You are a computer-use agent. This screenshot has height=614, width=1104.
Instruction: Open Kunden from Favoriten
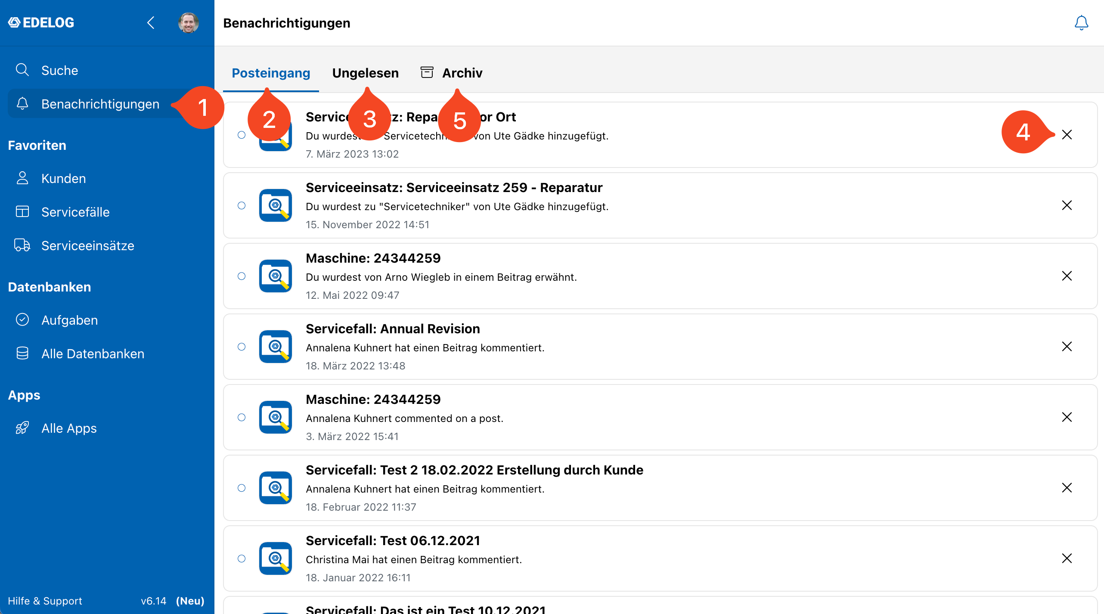coord(107,178)
